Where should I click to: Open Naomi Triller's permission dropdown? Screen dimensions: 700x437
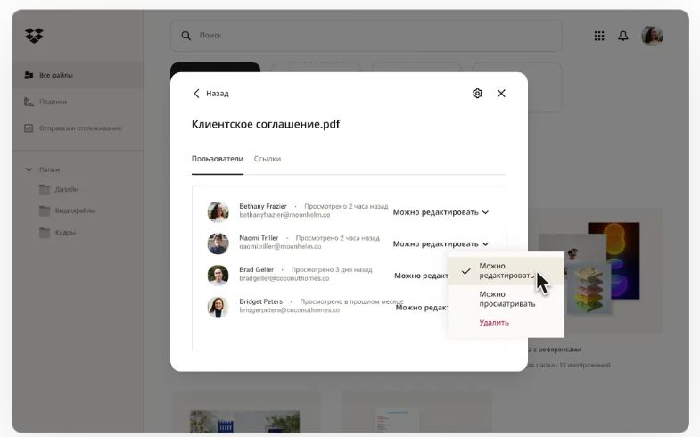pyautogui.click(x=441, y=243)
